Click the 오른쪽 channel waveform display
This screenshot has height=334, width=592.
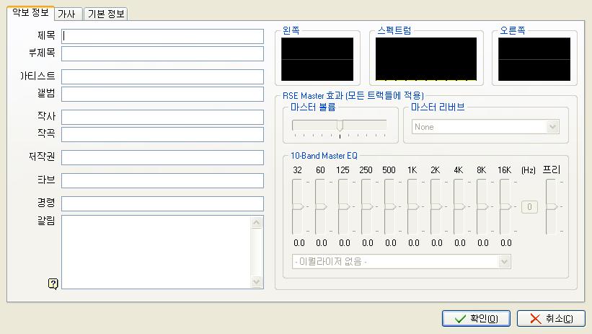534,59
